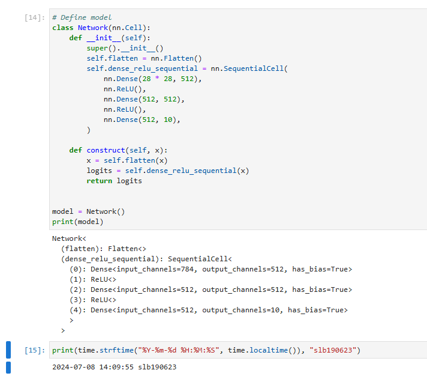Screen dimensions: 427x379
Task: Click the '(2): Dense' output line
Action: 211,290
